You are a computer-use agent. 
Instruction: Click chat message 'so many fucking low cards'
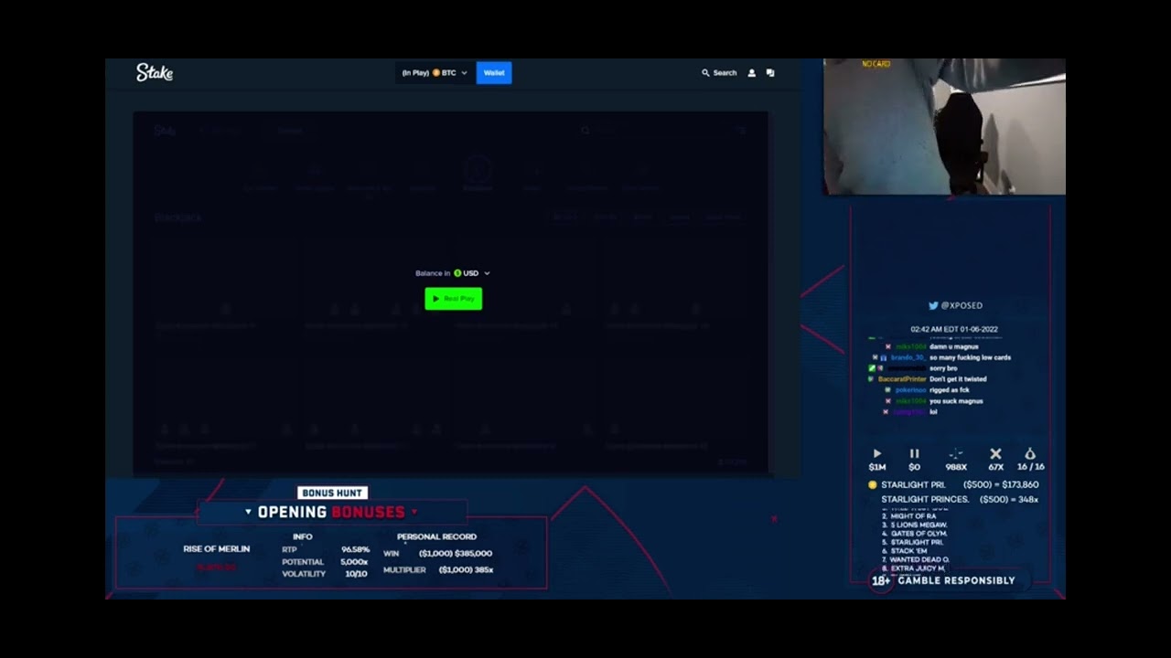(970, 357)
